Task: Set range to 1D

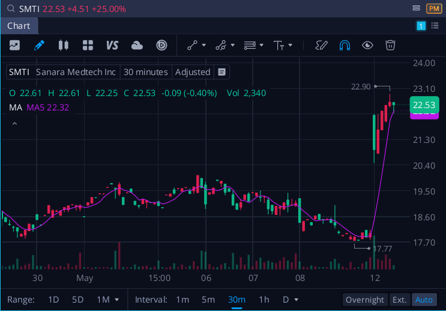Action: pyautogui.click(x=53, y=300)
